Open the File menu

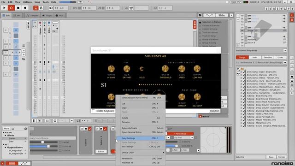3,2
